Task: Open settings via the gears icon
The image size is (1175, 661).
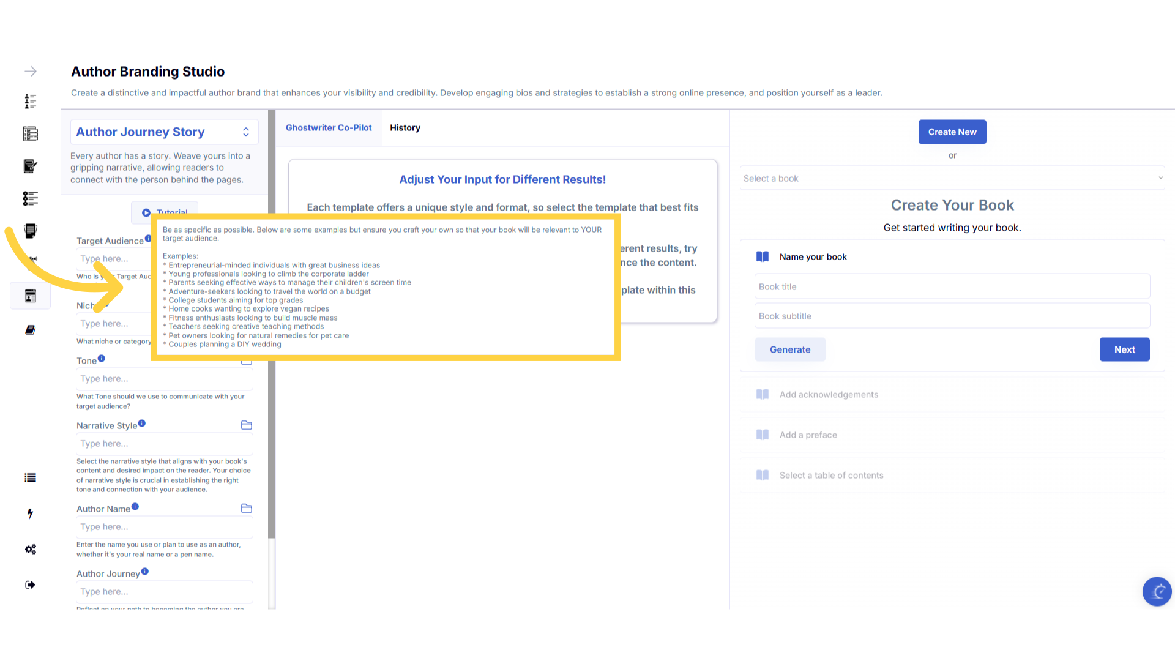Action: click(30, 549)
